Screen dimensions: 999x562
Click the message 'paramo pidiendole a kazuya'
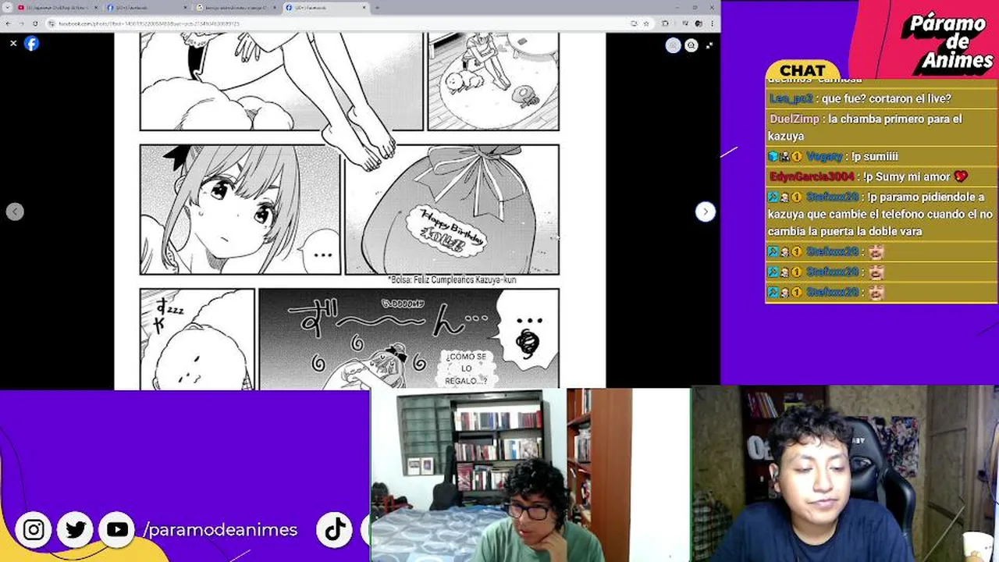880,214
